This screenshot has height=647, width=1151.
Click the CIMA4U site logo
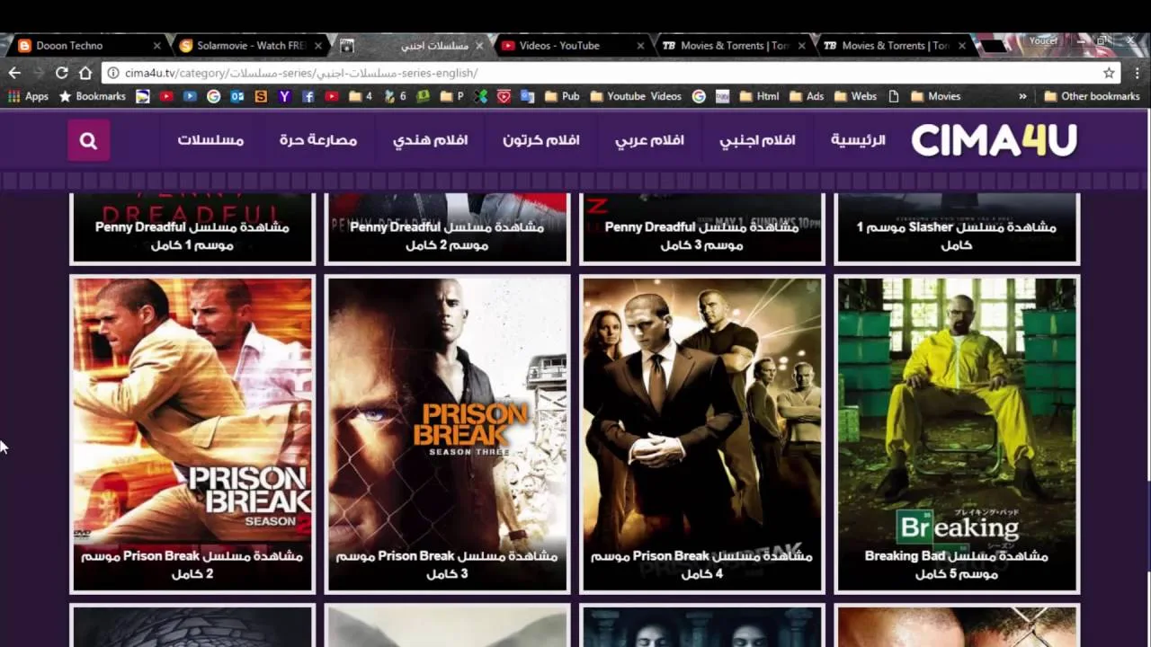pyautogui.click(x=994, y=140)
